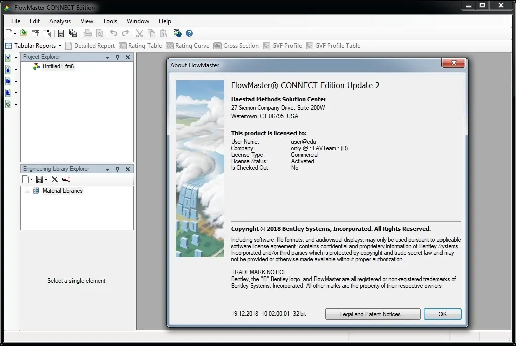
Task: Open the Cross Section view
Action: [x=236, y=46]
